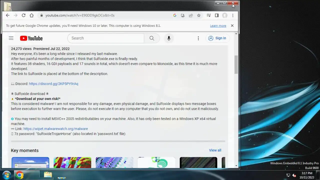Open first key moment thumbnail with dialog
Screen dimensions: 320x180
pyautogui.click(x=30, y=162)
